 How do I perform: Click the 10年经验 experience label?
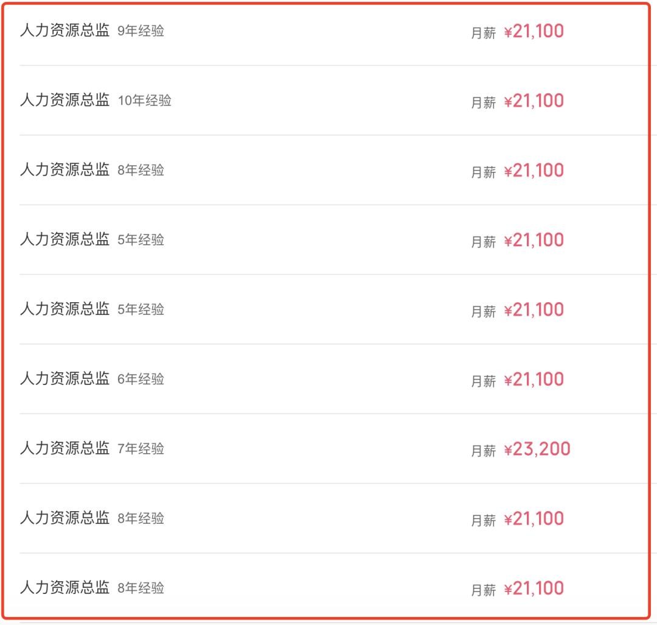(144, 101)
